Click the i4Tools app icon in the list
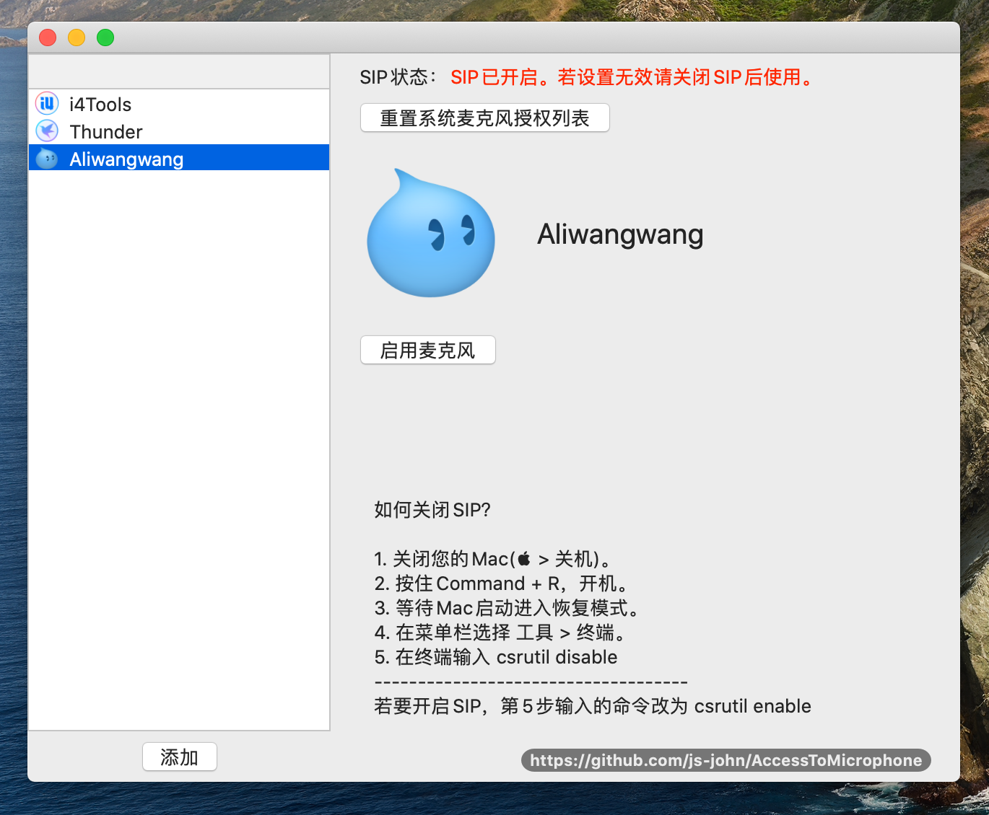989x815 pixels. [47, 104]
